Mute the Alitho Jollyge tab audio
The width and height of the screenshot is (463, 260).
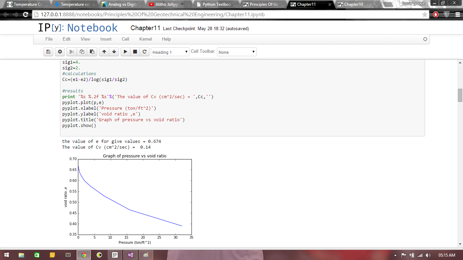tap(183, 4)
